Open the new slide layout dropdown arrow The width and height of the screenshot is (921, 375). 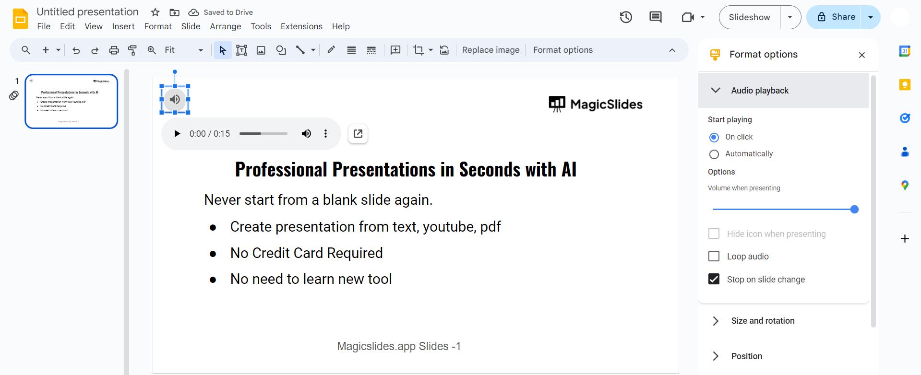[58, 50]
